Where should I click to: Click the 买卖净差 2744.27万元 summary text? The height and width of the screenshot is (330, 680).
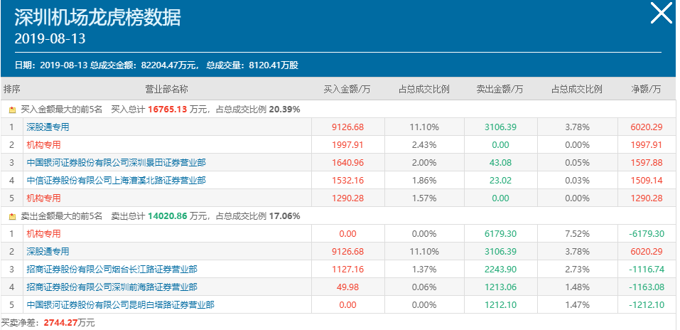[x=48, y=322]
